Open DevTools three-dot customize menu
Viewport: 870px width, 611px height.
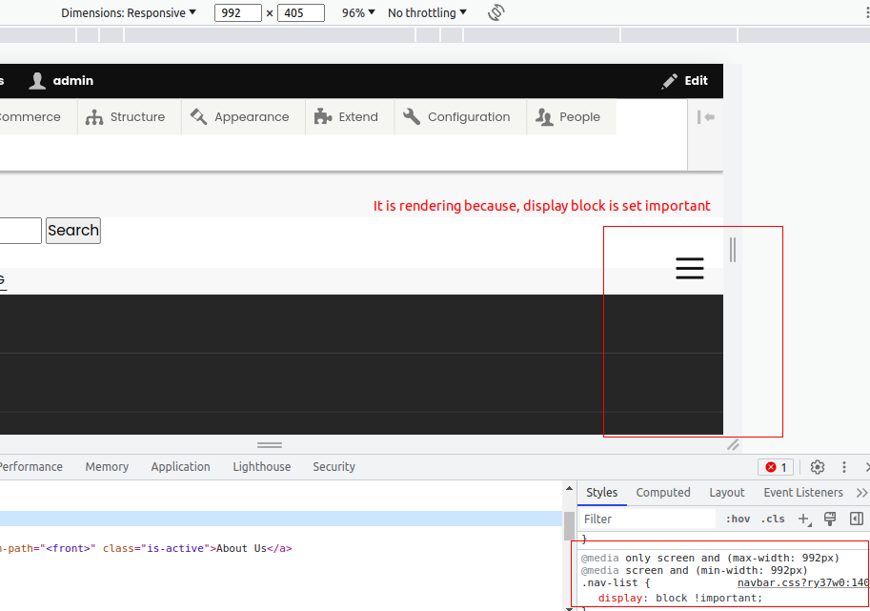(843, 467)
